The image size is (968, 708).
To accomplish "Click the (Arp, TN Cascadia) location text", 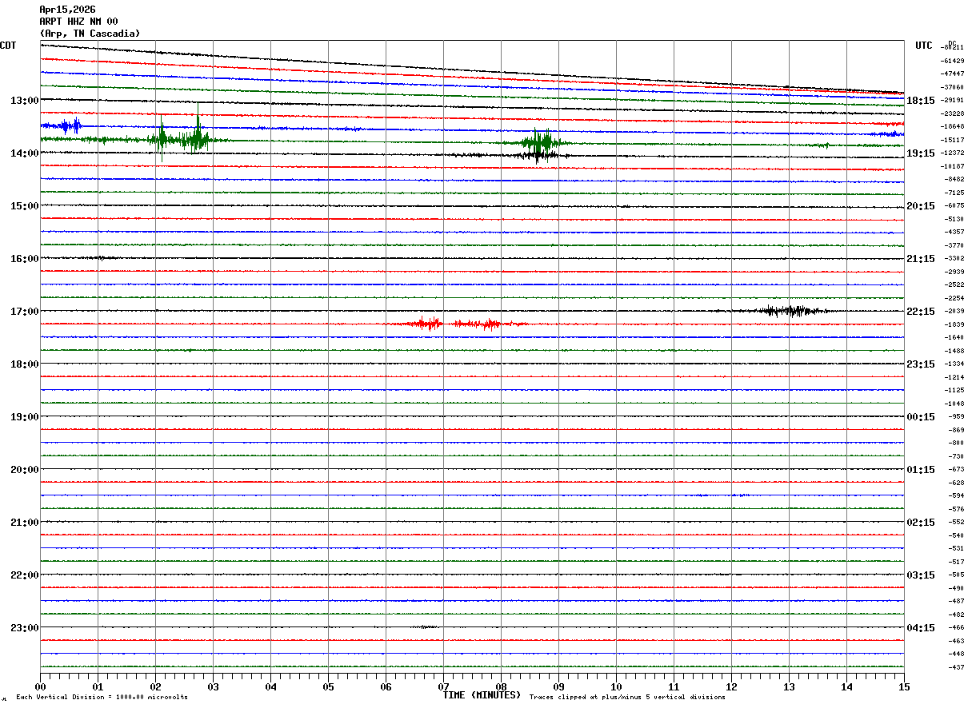I will point(90,34).
